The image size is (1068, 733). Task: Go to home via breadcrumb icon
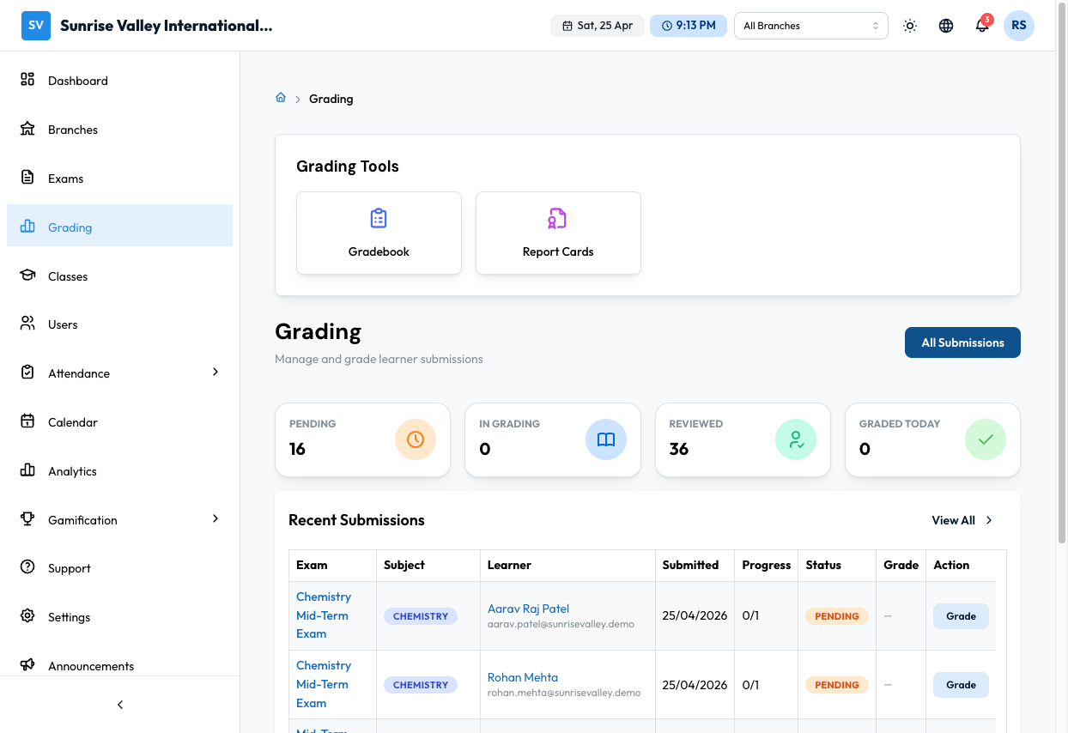[x=281, y=98]
